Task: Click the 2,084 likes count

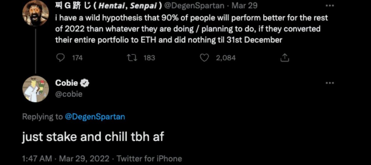Action: [226, 58]
